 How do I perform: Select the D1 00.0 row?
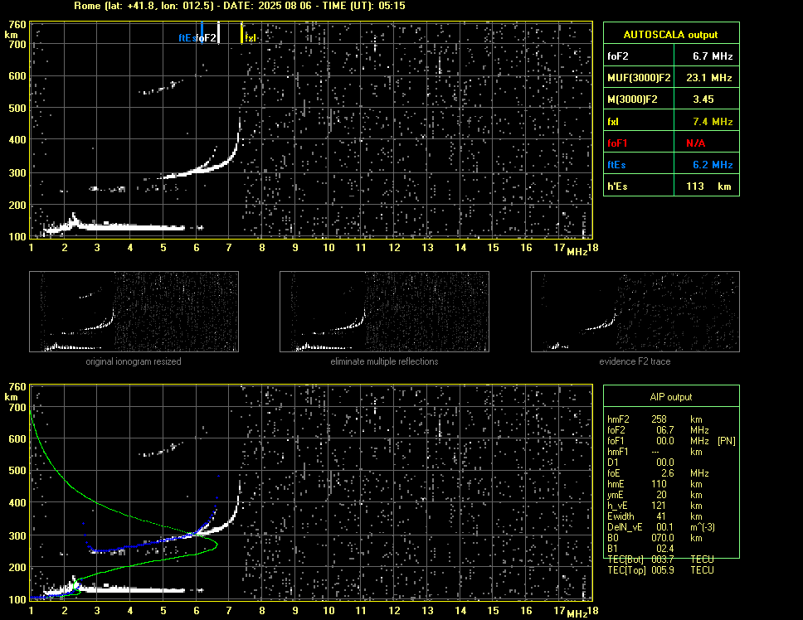coord(640,463)
